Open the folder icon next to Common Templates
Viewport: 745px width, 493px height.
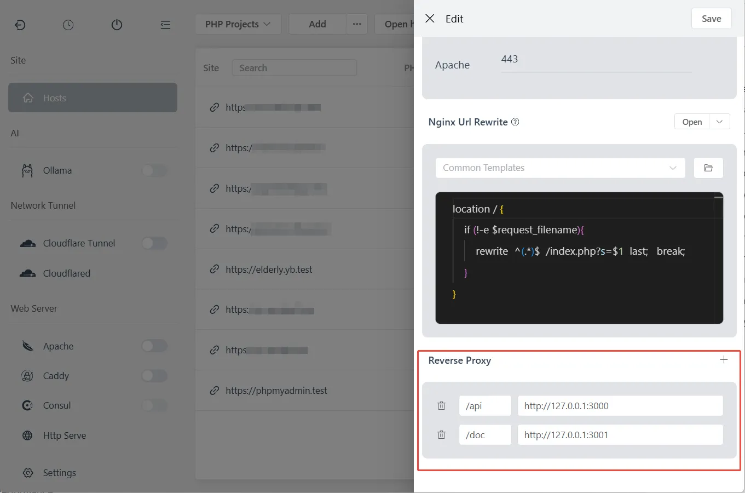pyautogui.click(x=708, y=168)
